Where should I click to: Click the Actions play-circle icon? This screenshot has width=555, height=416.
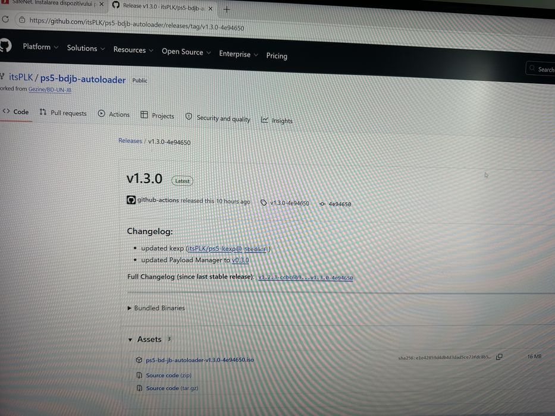[x=102, y=114]
